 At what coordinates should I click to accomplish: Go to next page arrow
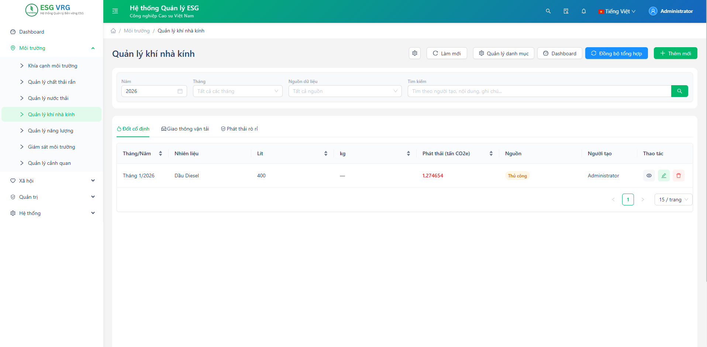coord(643,199)
